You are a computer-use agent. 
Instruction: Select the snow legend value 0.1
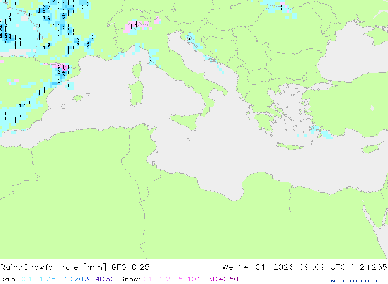[x=147, y=279]
